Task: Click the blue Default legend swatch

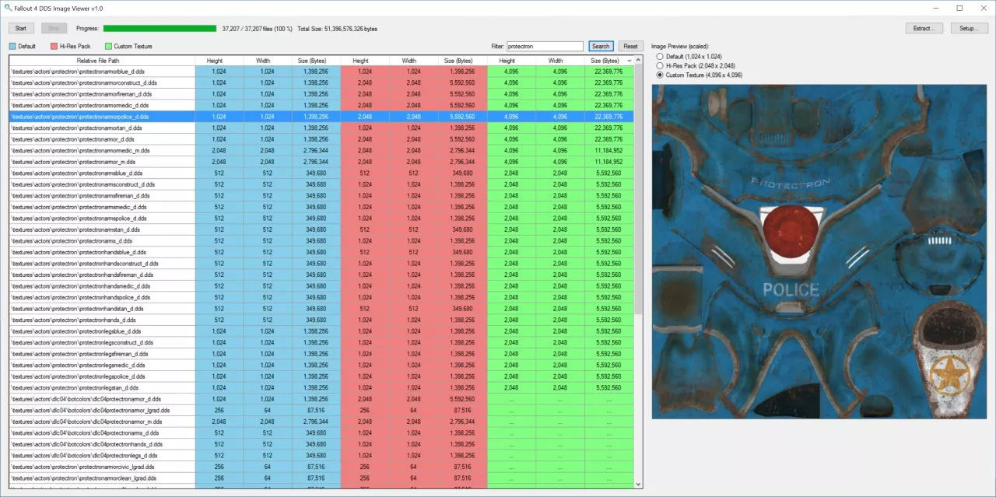Action: click(x=12, y=47)
